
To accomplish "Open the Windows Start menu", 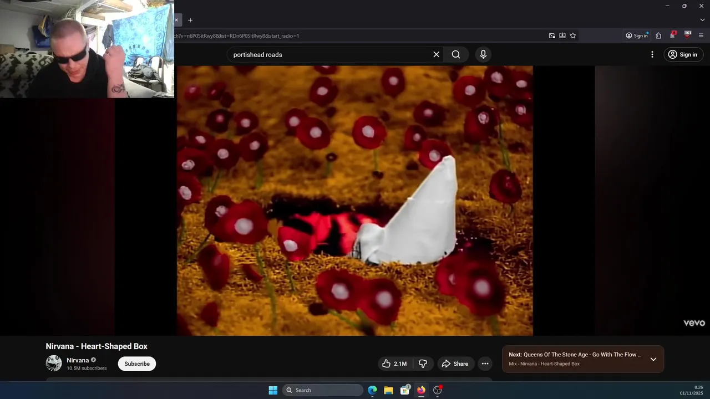I will (x=273, y=390).
